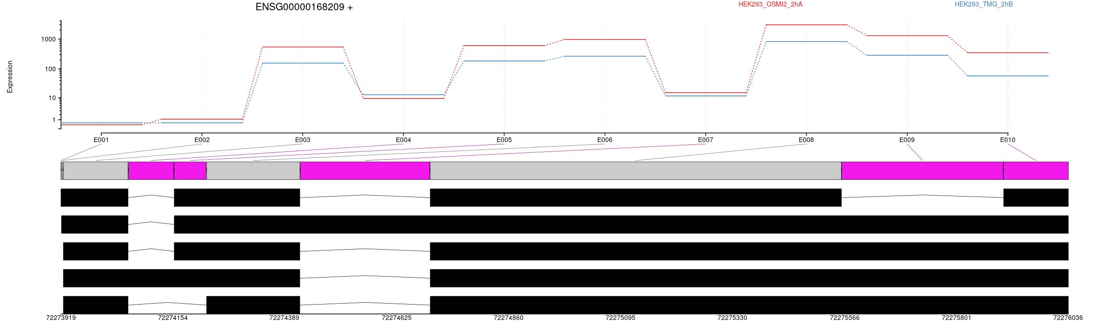Select the E007 exon label

pyautogui.click(x=705, y=140)
